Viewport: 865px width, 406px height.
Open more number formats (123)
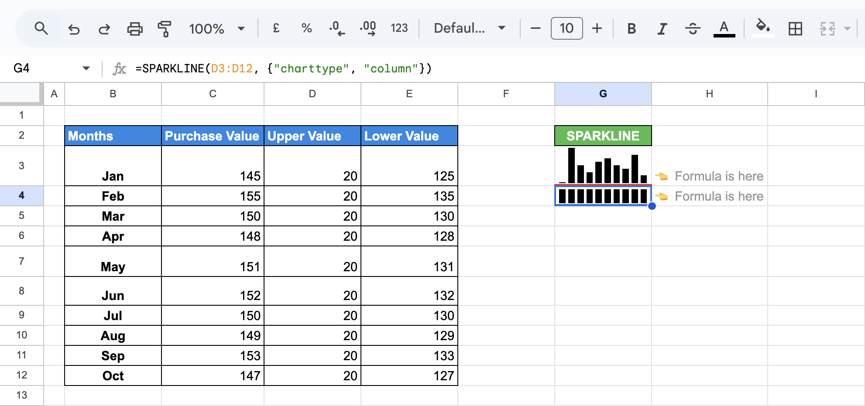click(x=399, y=28)
